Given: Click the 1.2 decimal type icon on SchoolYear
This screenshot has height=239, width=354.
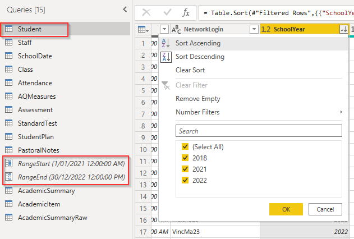Looking at the screenshot, I should pyautogui.click(x=266, y=29).
